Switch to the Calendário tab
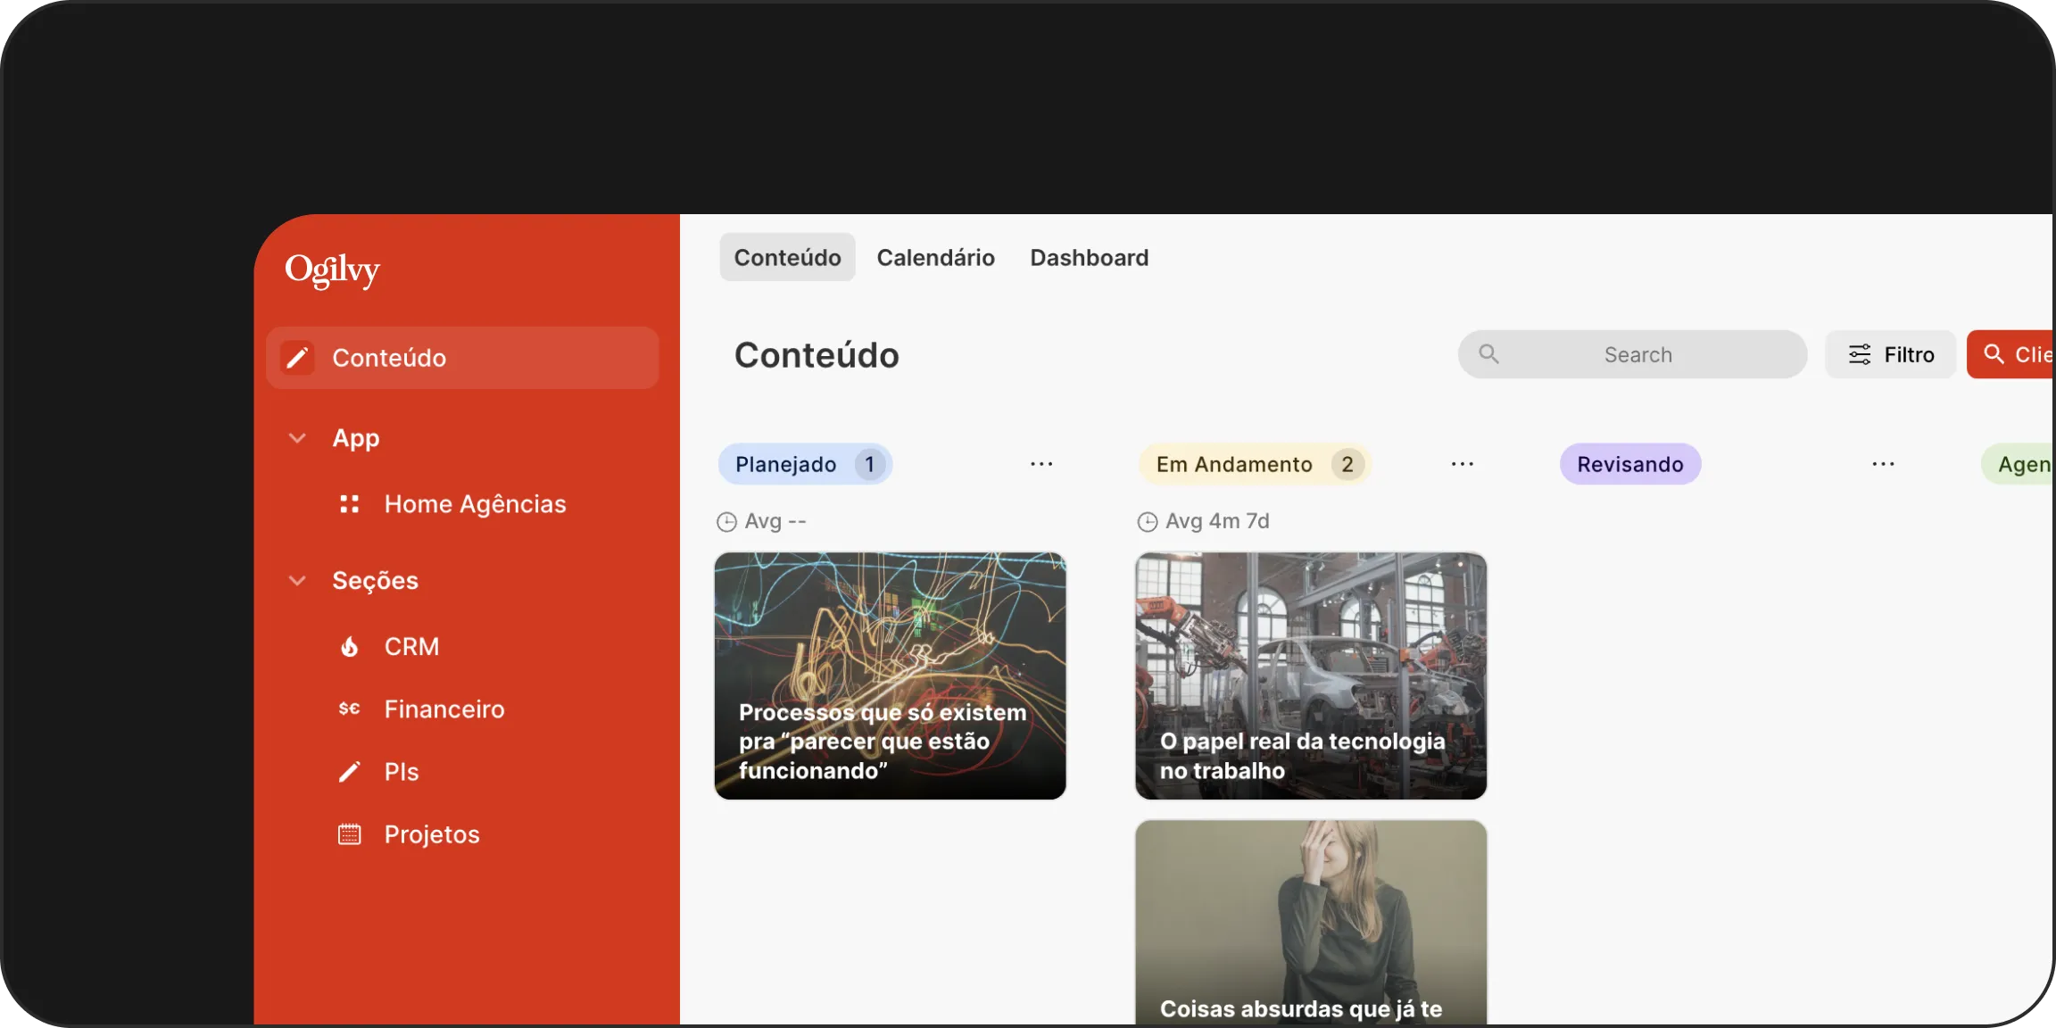Image resolution: width=2056 pixels, height=1028 pixels. click(935, 257)
